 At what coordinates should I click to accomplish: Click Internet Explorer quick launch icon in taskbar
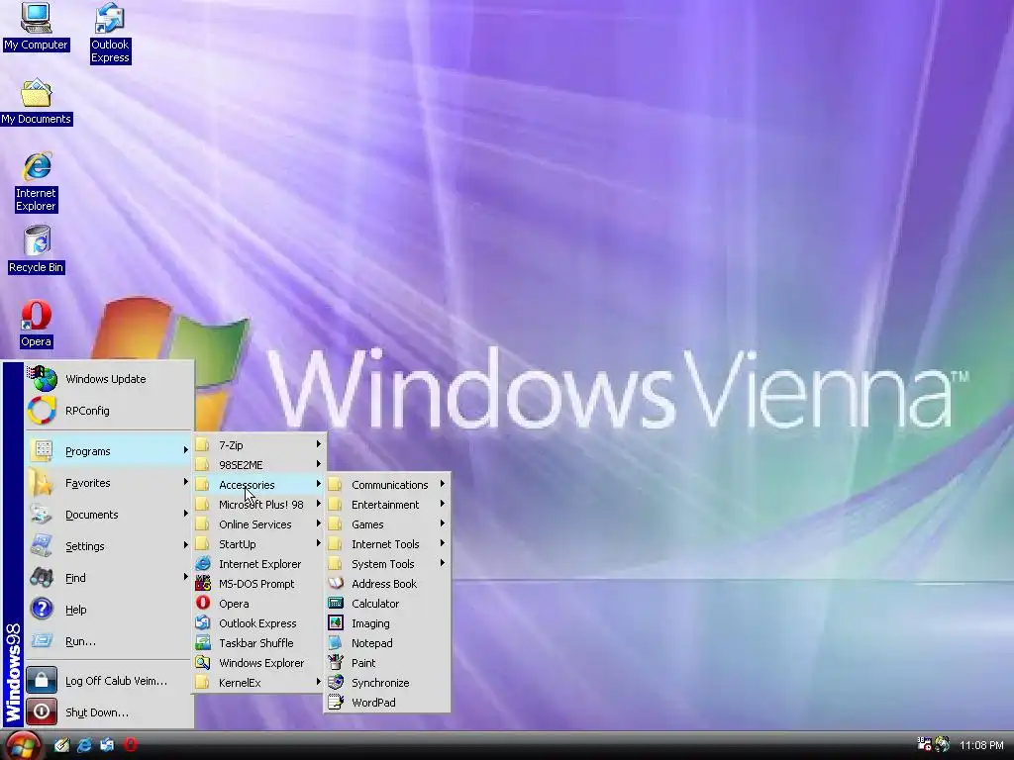point(85,745)
